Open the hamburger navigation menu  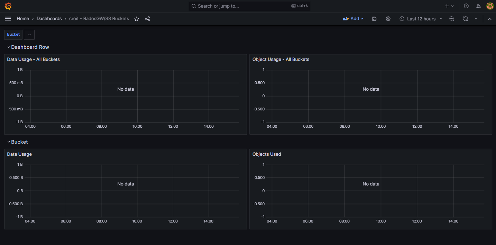[x=8, y=19]
